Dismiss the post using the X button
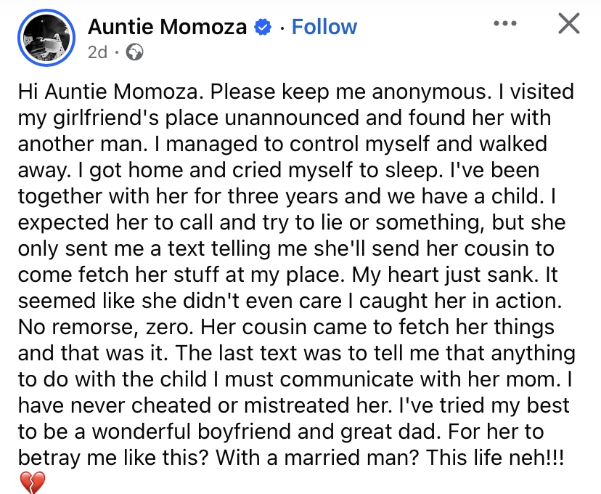 568,23
